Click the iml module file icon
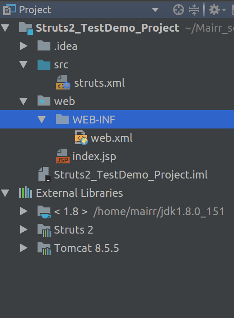This screenshot has width=234, height=318. pos(44,174)
